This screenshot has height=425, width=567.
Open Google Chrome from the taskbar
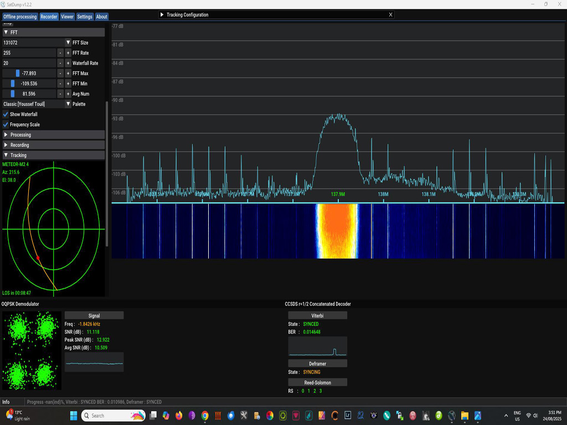click(x=205, y=415)
